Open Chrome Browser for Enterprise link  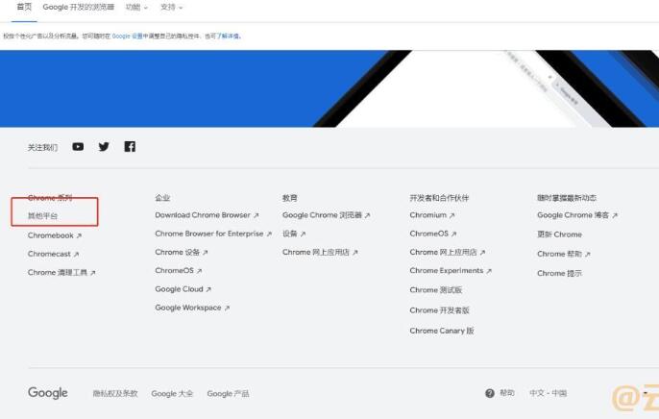point(213,234)
